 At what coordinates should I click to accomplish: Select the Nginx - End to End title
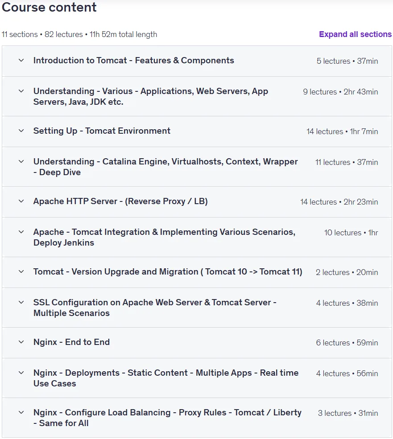point(71,342)
